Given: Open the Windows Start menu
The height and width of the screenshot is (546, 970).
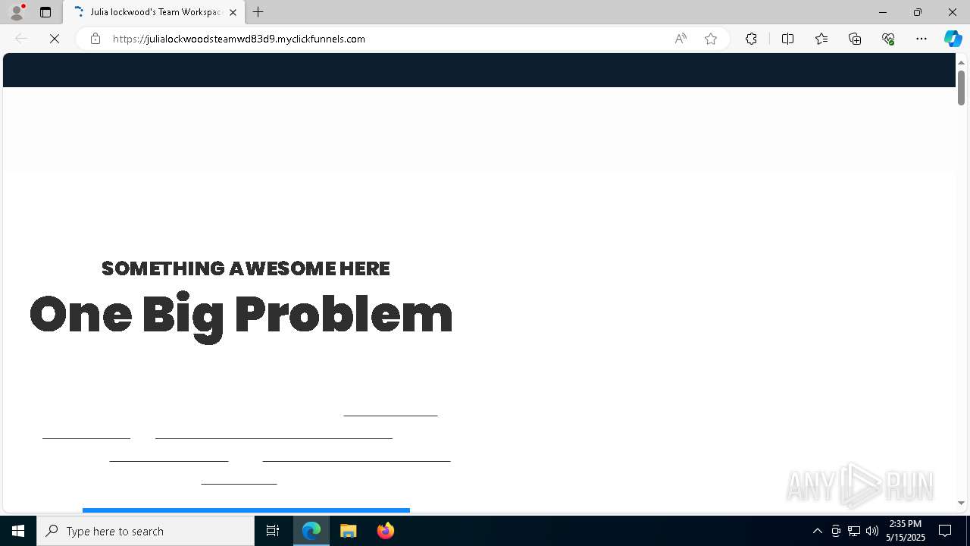Looking at the screenshot, I should [x=18, y=531].
